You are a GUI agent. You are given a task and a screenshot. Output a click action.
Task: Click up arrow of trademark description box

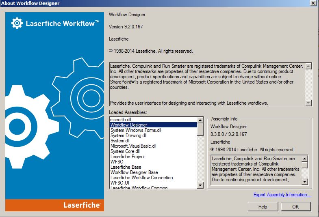(x=308, y=66)
